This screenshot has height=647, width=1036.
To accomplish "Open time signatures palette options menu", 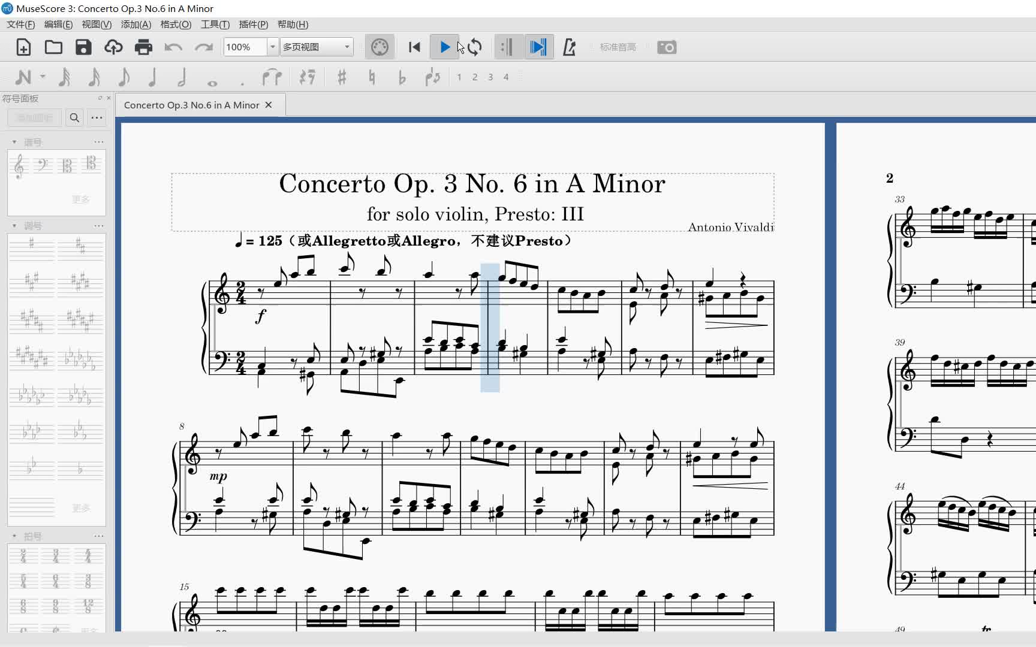I will [99, 536].
